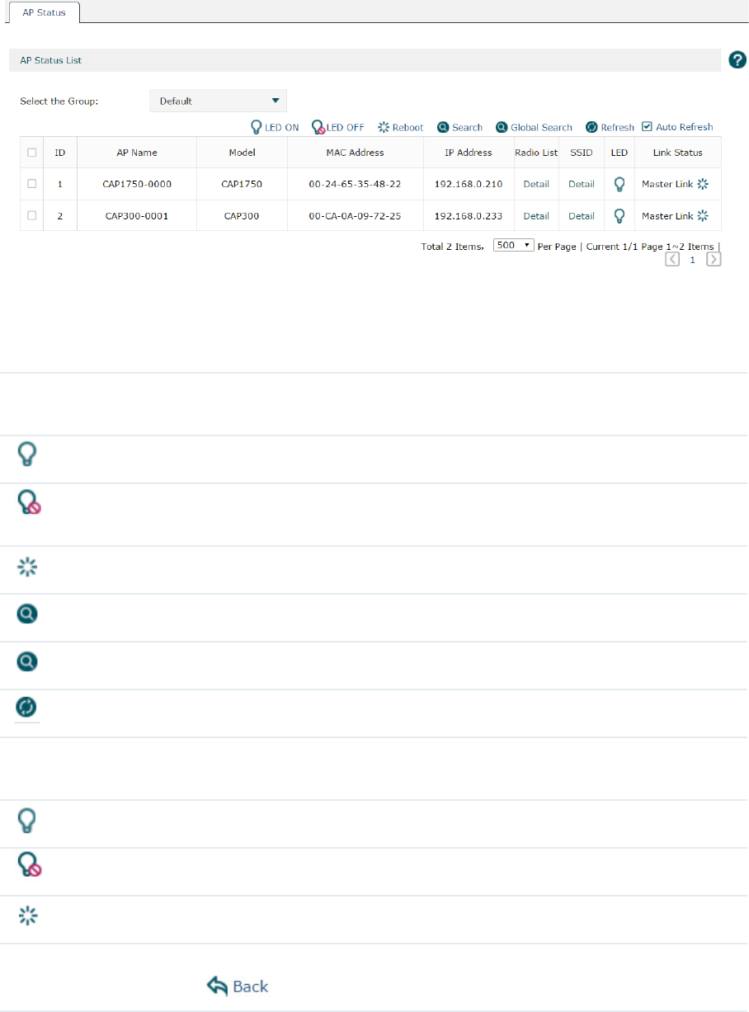
Task: Click Refresh in the table toolbar
Action: pos(610,128)
